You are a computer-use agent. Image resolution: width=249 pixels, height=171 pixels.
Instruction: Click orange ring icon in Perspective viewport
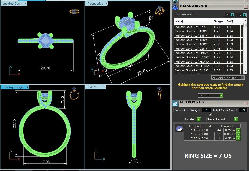(x=160, y=11)
